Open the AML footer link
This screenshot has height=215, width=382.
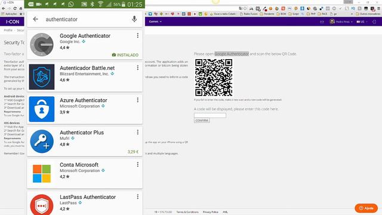point(225,212)
